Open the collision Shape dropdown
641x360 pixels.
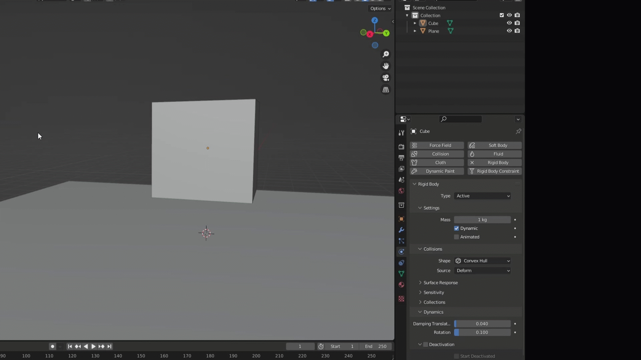point(482,261)
